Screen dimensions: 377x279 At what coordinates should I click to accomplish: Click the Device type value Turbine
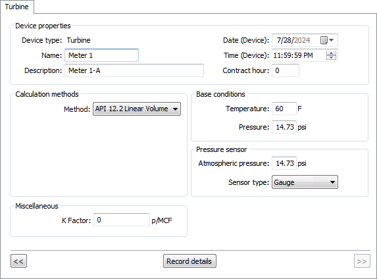tap(78, 40)
